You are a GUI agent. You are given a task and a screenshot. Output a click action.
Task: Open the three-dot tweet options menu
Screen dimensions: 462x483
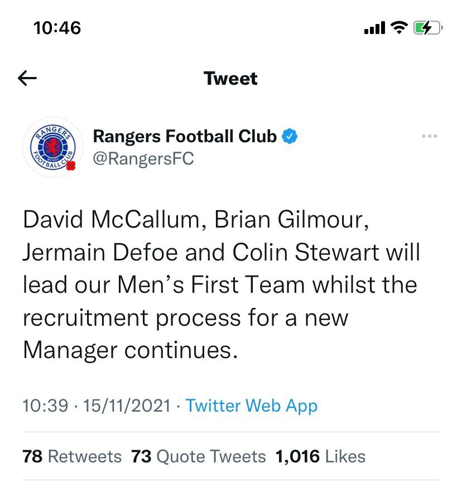click(429, 136)
